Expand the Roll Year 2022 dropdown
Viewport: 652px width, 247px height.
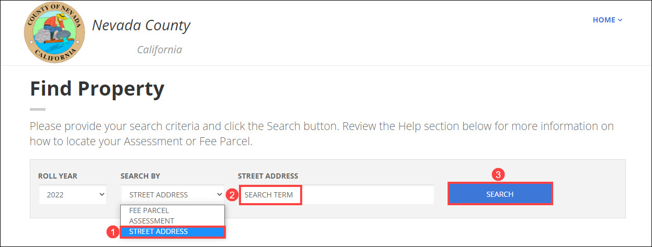(72, 195)
